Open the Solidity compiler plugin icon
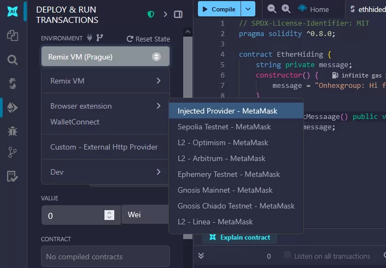Image resolution: width=386 pixels, height=268 pixels. click(x=12, y=84)
